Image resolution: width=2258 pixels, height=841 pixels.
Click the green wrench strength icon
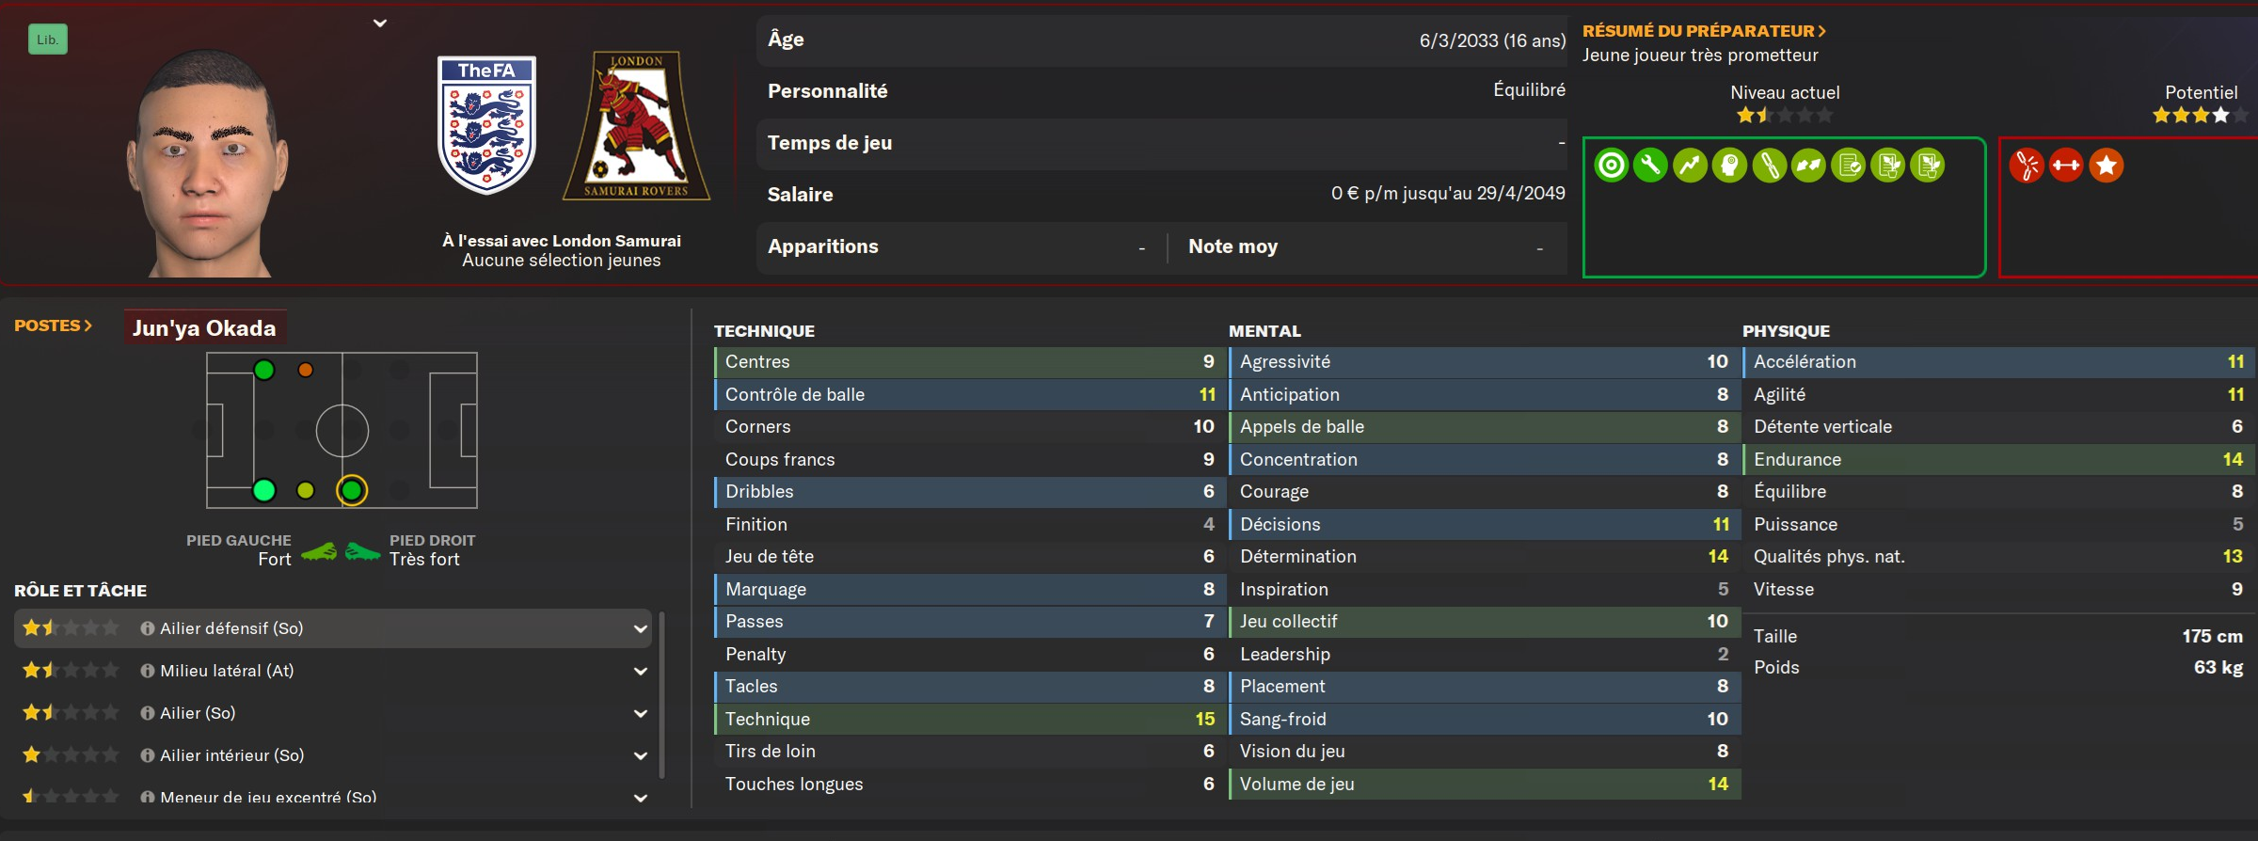pos(1650,166)
